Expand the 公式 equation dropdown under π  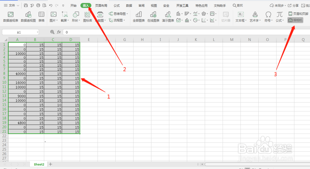point(283,20)
